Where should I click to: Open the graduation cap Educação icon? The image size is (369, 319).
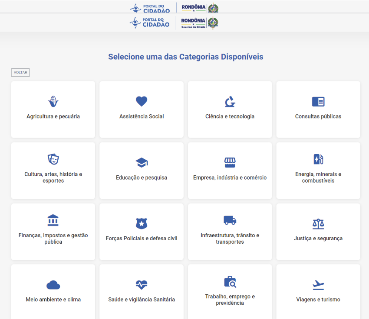(142, 163)
